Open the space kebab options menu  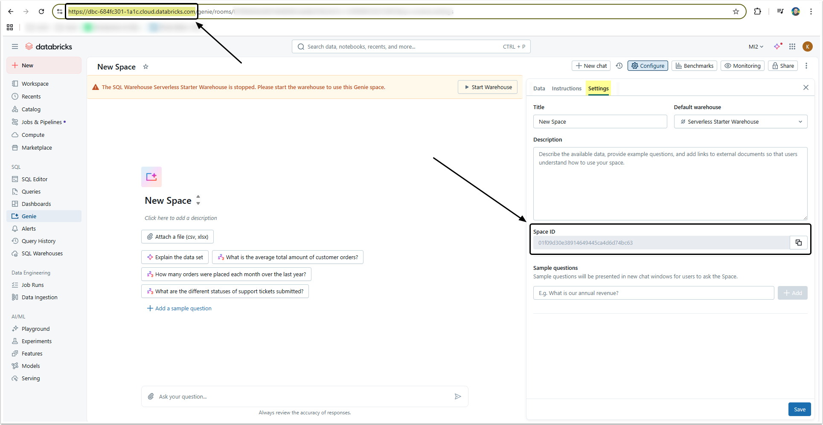click(806, 66)
